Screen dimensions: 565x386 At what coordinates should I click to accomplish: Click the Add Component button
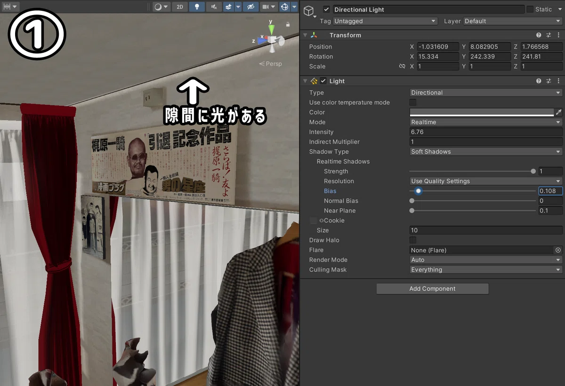pos(432,289)
